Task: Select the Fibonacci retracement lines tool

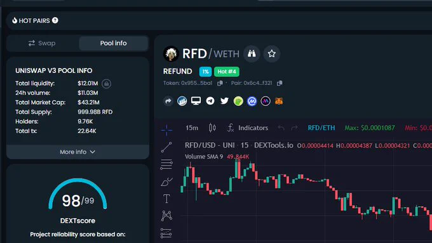Action: coord(166,164)
